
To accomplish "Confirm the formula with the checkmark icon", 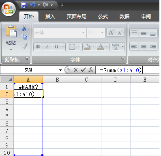I will (83, 70).
